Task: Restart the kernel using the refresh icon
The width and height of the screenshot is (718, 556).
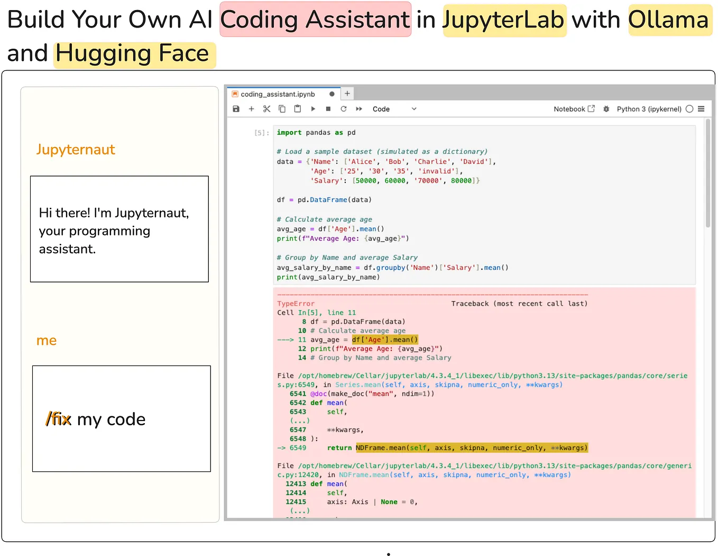Action: click(344, 108)
